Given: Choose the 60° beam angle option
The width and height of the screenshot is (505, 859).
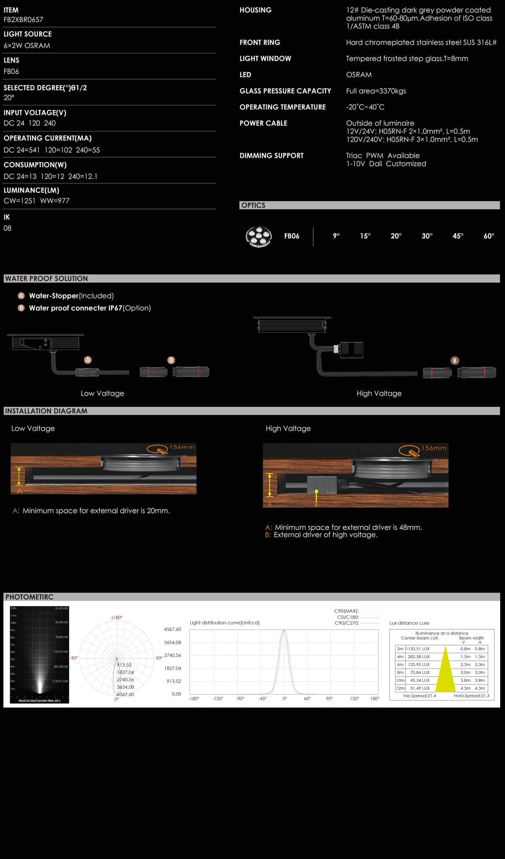Looking at the screenshot, I should (489, 236).
